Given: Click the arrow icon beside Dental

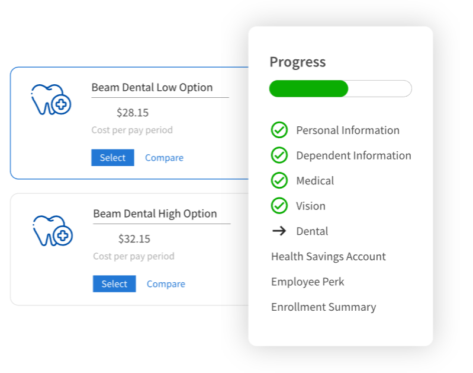Looking at the screenshot, I should point(279,231).
